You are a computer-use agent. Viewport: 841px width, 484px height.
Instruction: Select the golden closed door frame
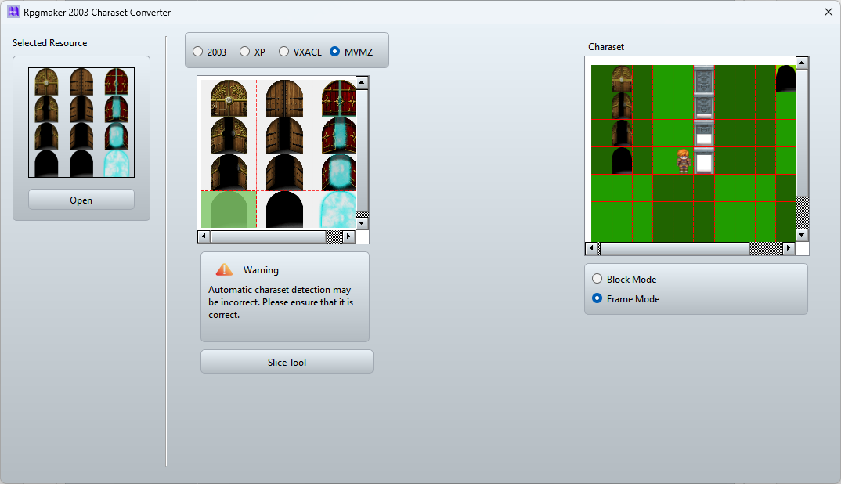point(229,98)
